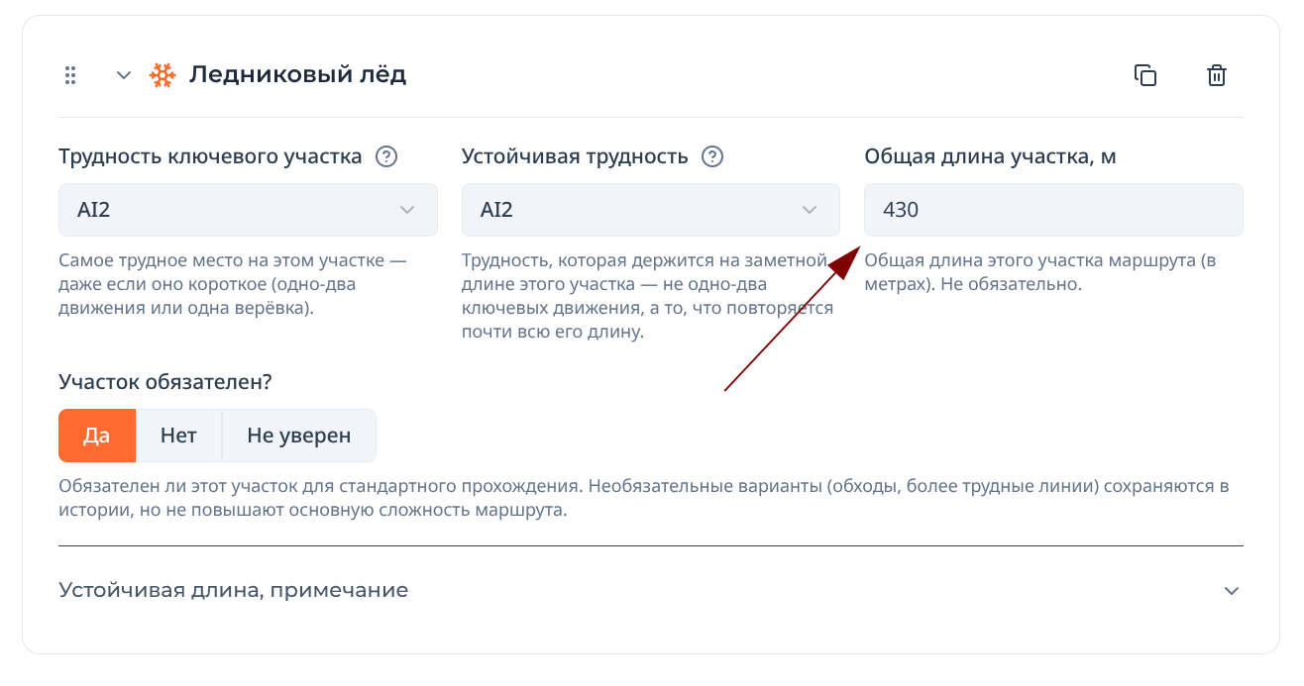
Task: Click dropdown arrow in sustained difficulty select
Action: pyautogui.click(x=810, y=210)
